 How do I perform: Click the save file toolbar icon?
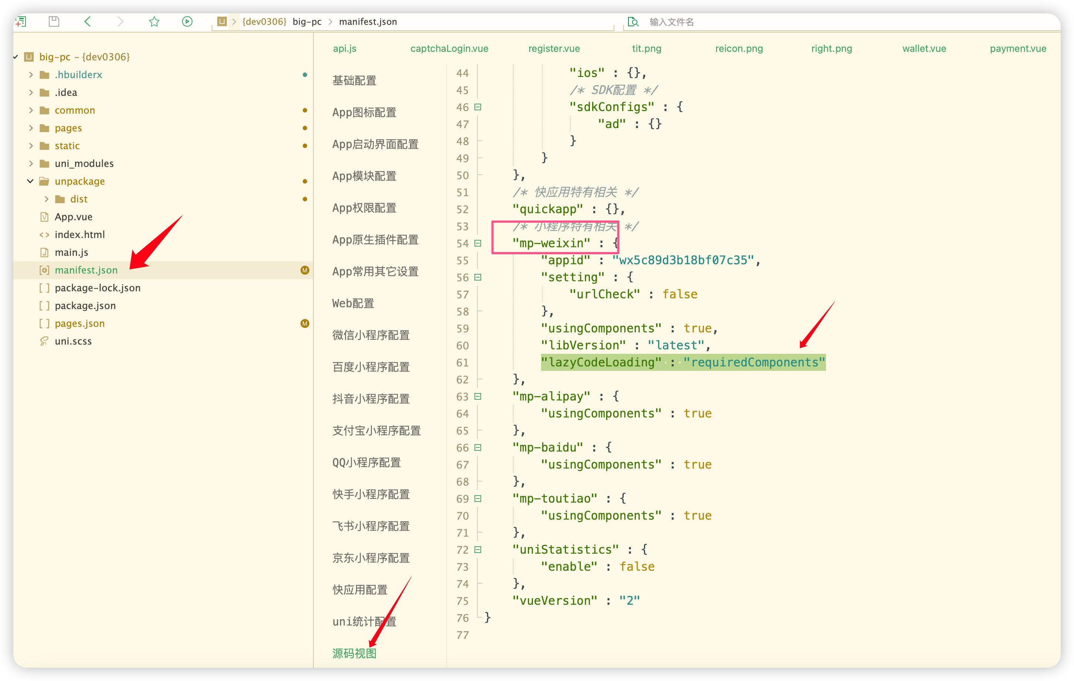coord(54,21)
